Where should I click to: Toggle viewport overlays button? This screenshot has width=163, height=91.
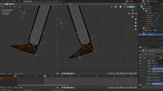coord(120,7)
